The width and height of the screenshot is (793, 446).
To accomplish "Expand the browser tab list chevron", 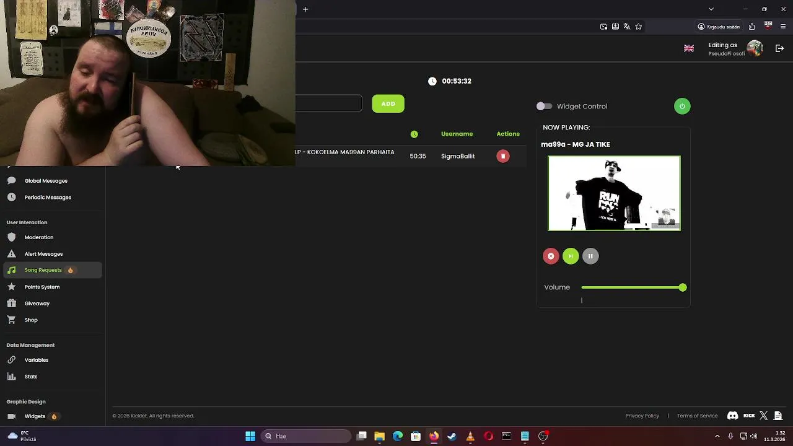I will [x=711, y=9].
